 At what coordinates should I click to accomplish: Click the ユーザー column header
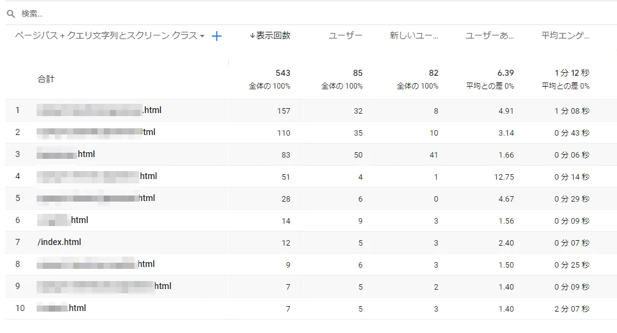pyautogui.click(x=345, y=36)
